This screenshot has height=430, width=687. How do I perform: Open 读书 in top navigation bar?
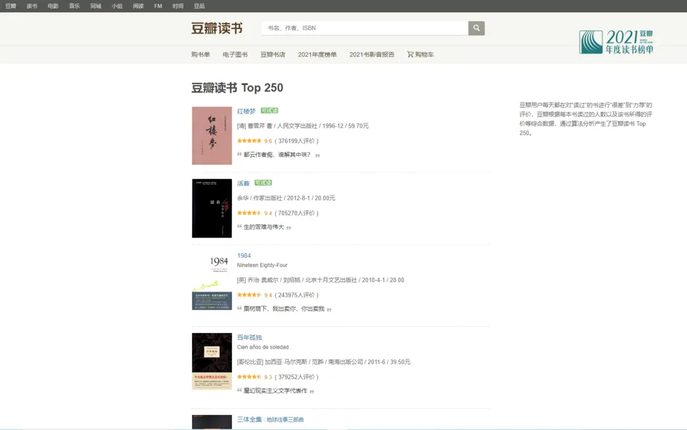32,6
